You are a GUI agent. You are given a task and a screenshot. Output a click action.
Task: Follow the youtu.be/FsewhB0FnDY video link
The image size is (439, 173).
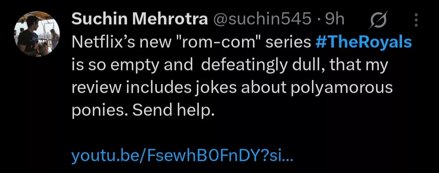[182, 156]
